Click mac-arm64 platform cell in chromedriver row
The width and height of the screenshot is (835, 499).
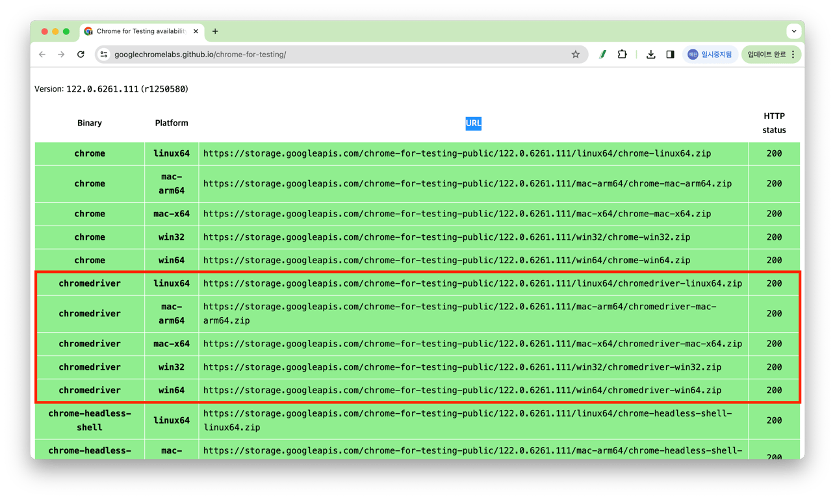[172, 314]
